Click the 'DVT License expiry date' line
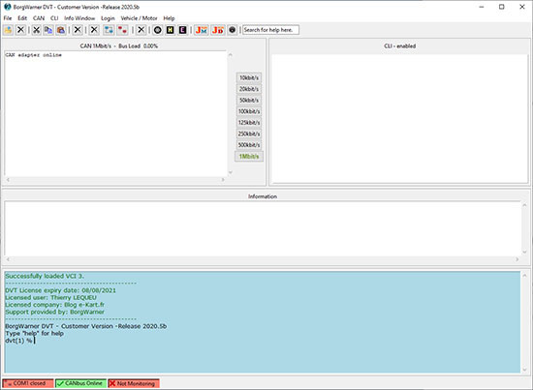 point(60,290)
